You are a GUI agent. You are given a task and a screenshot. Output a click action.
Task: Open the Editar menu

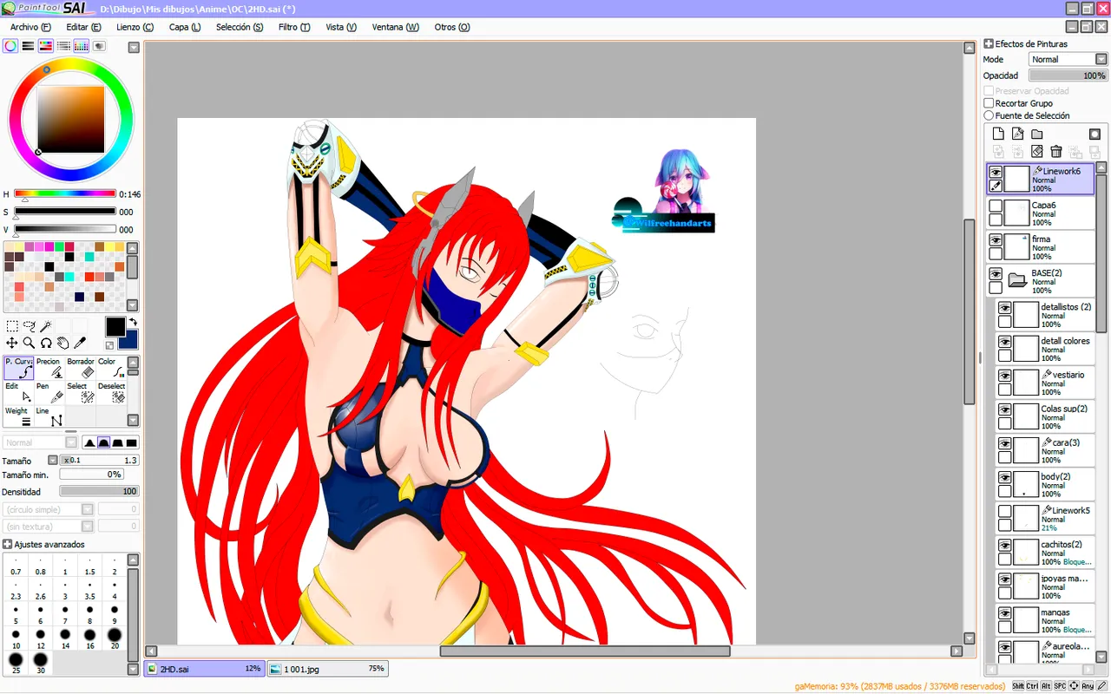pos(83,27)
